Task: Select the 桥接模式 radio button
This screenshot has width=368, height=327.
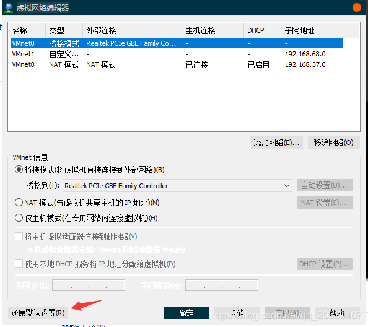Action: point(19,170)
